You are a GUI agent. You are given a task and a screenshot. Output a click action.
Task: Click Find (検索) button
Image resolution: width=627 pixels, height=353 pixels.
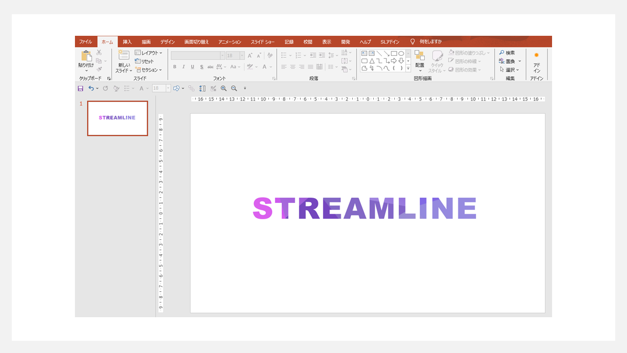tap(507, 53)
